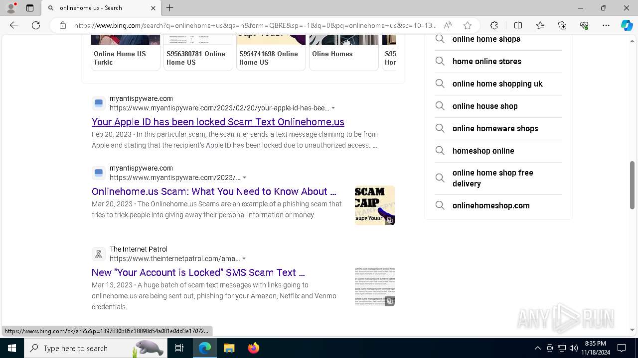Viewport: 638px width, 358px height.
Task: Select Oline Homes image card
Action: 344,52
